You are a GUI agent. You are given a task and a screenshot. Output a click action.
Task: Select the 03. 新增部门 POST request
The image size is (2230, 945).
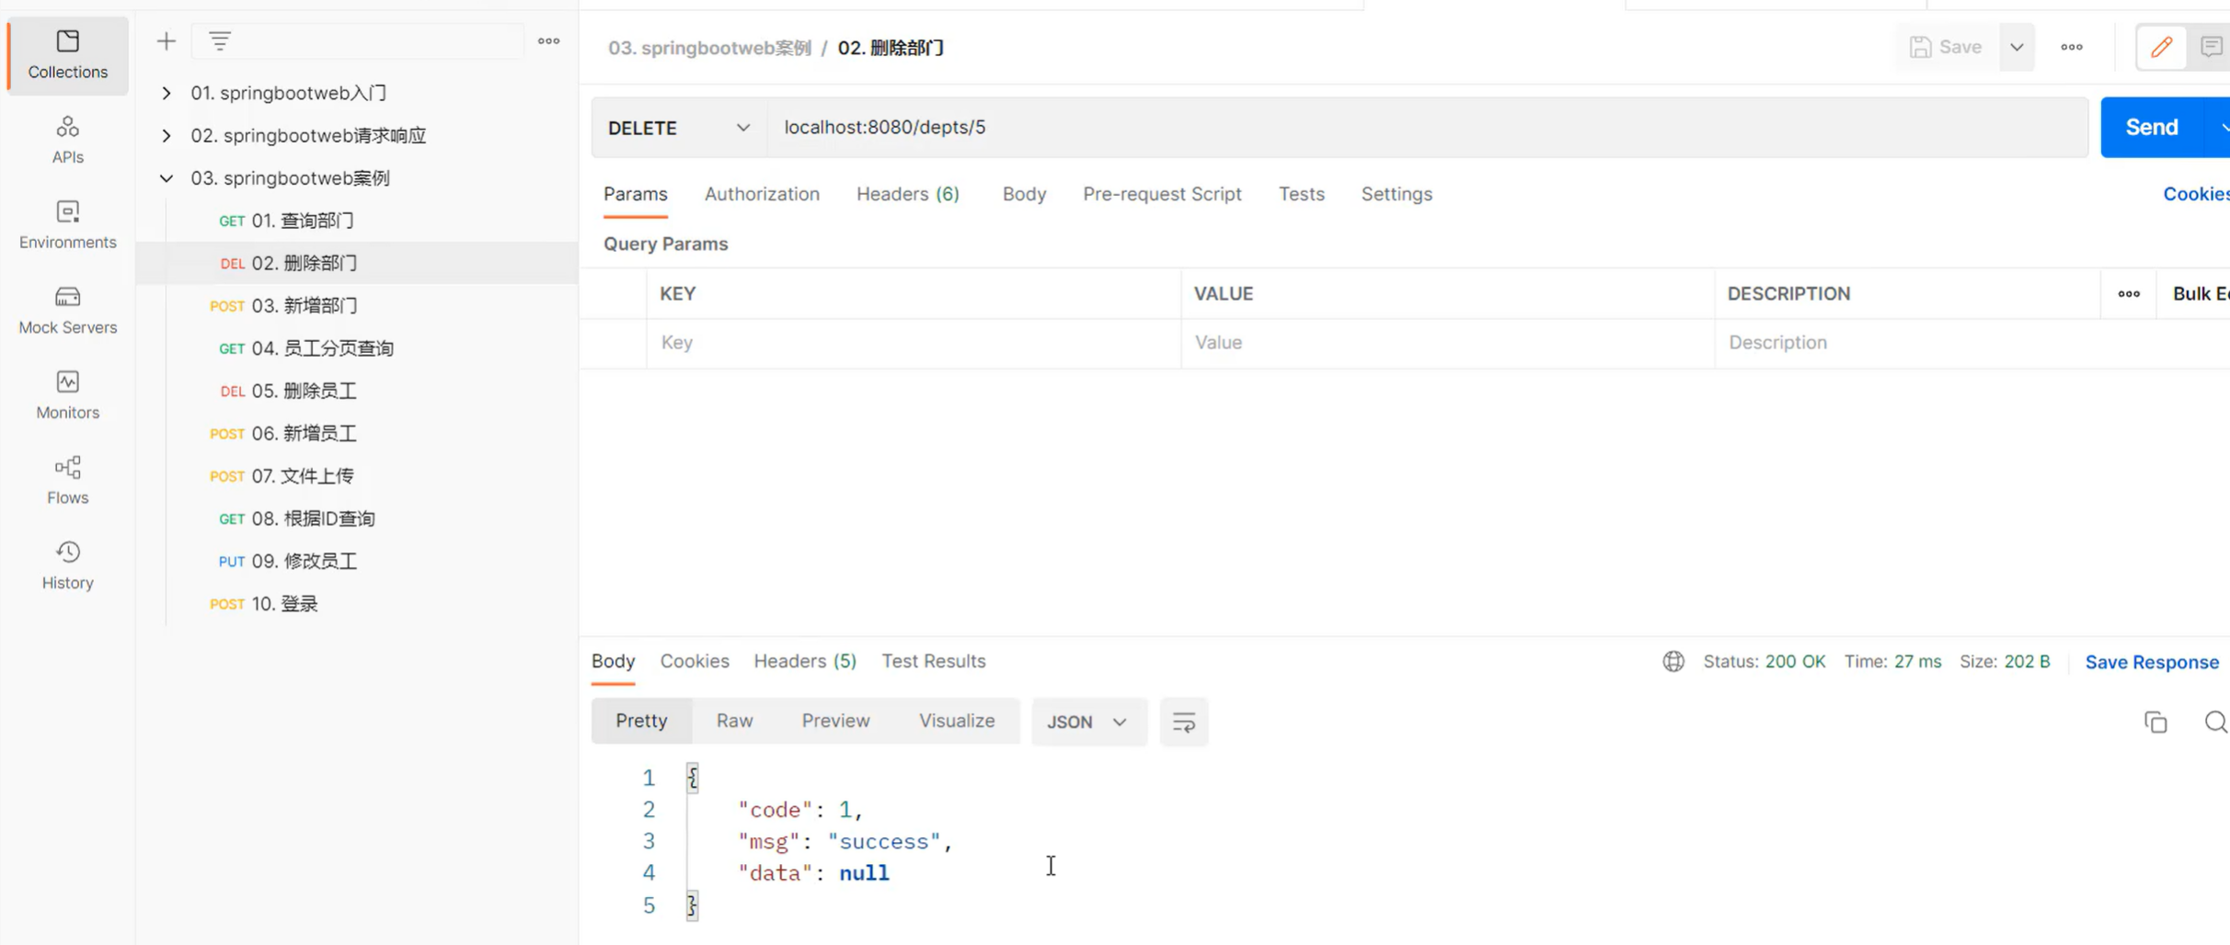(357, 306)
